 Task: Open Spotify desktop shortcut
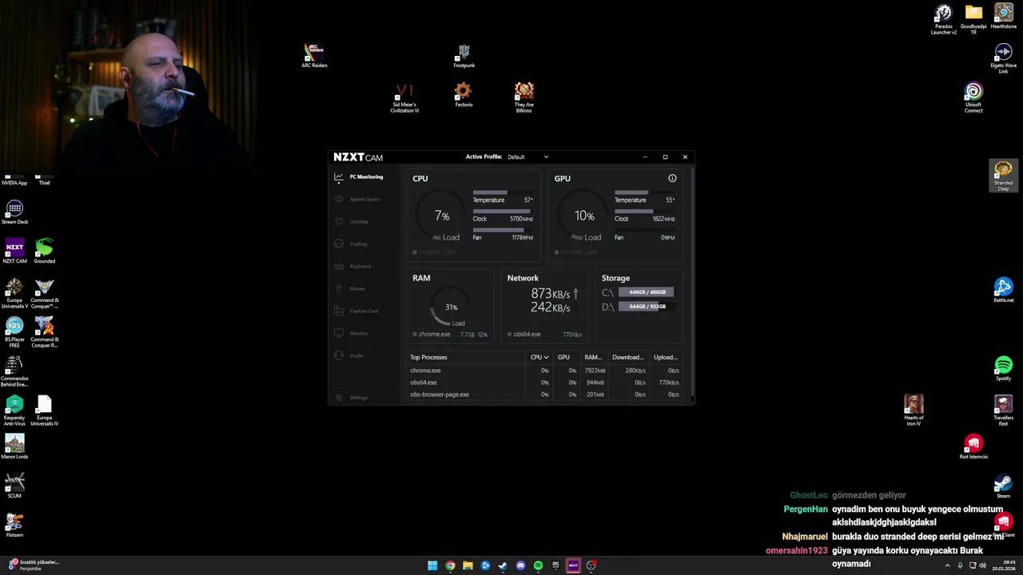click(x=1004, y=368)
